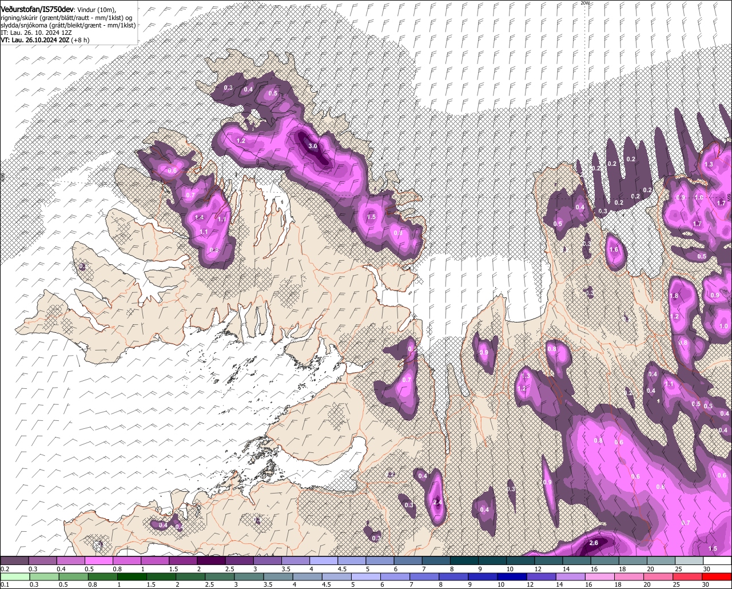
Task: Click the 1.2 label beside the 3.0 maximum
Action: pos(241,141)
